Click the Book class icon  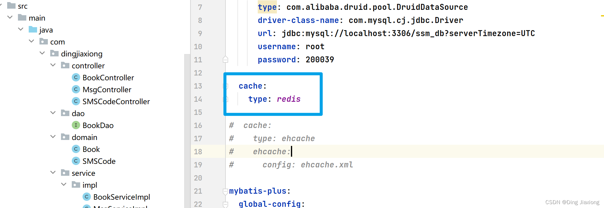[76, 149]
